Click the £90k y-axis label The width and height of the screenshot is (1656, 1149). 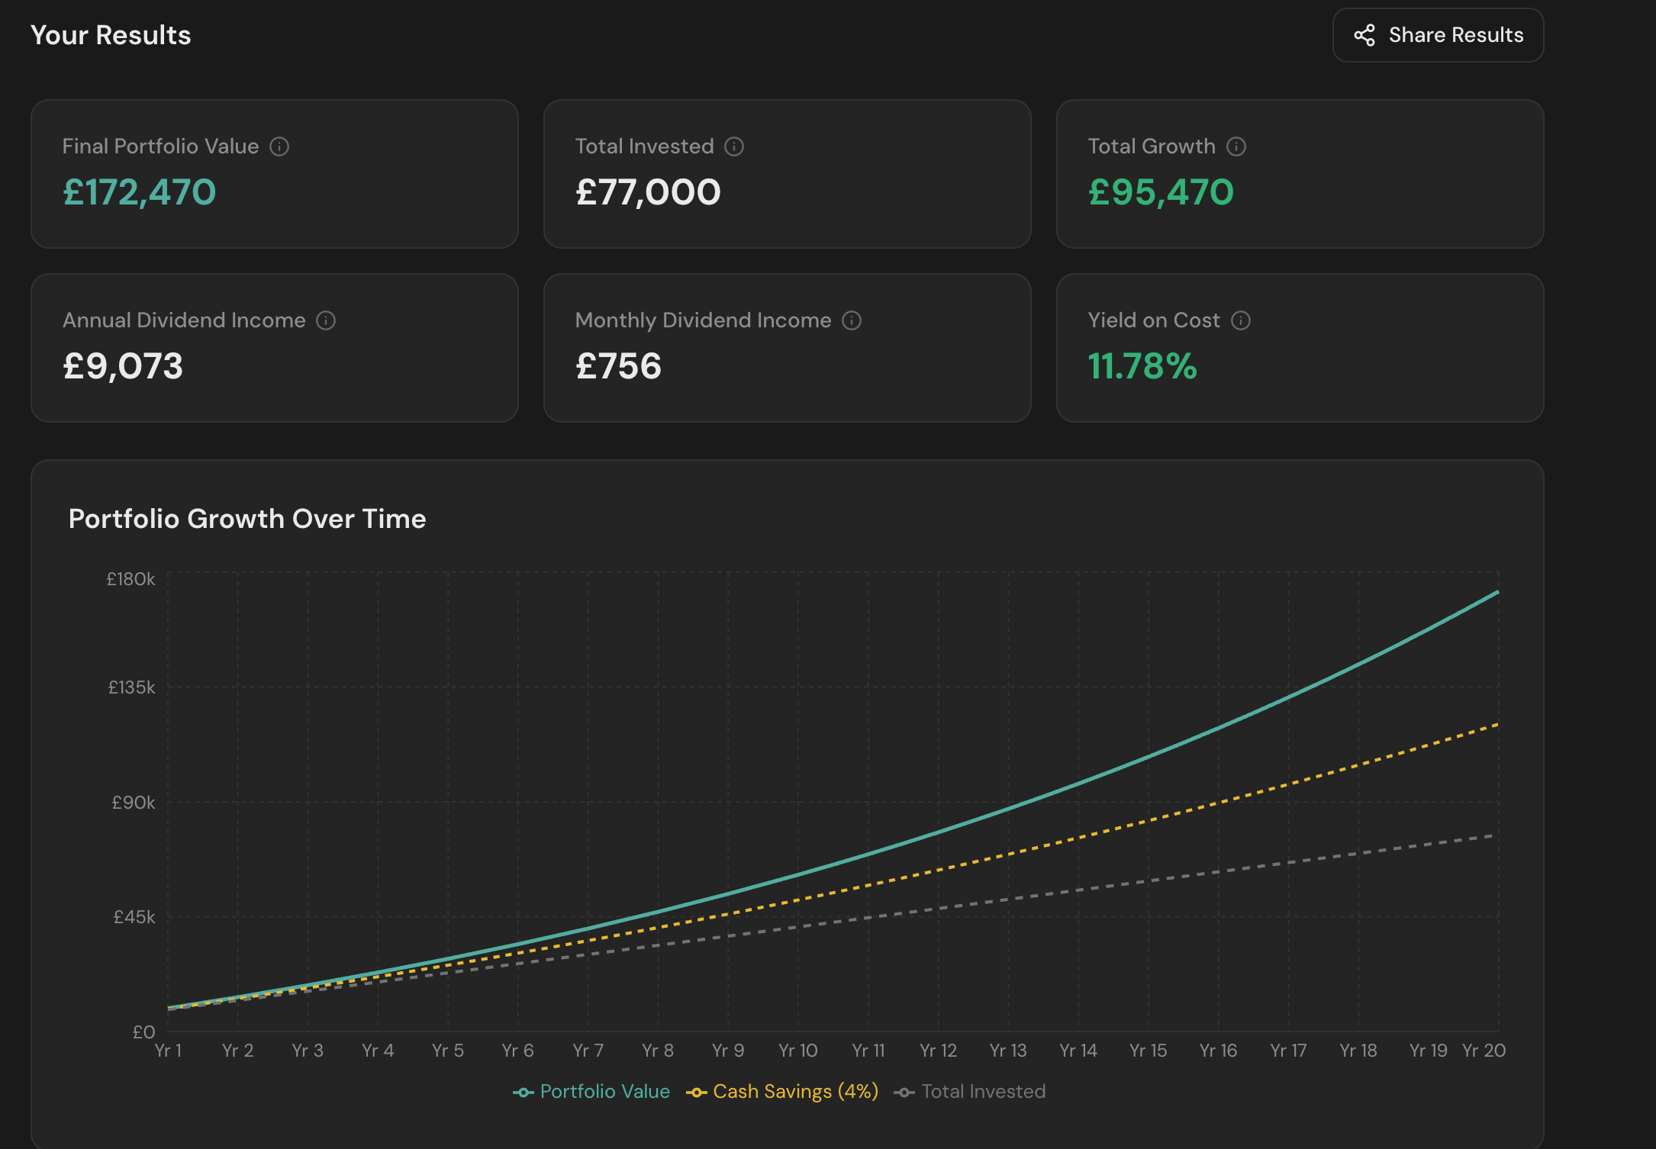tap(134, 803)
